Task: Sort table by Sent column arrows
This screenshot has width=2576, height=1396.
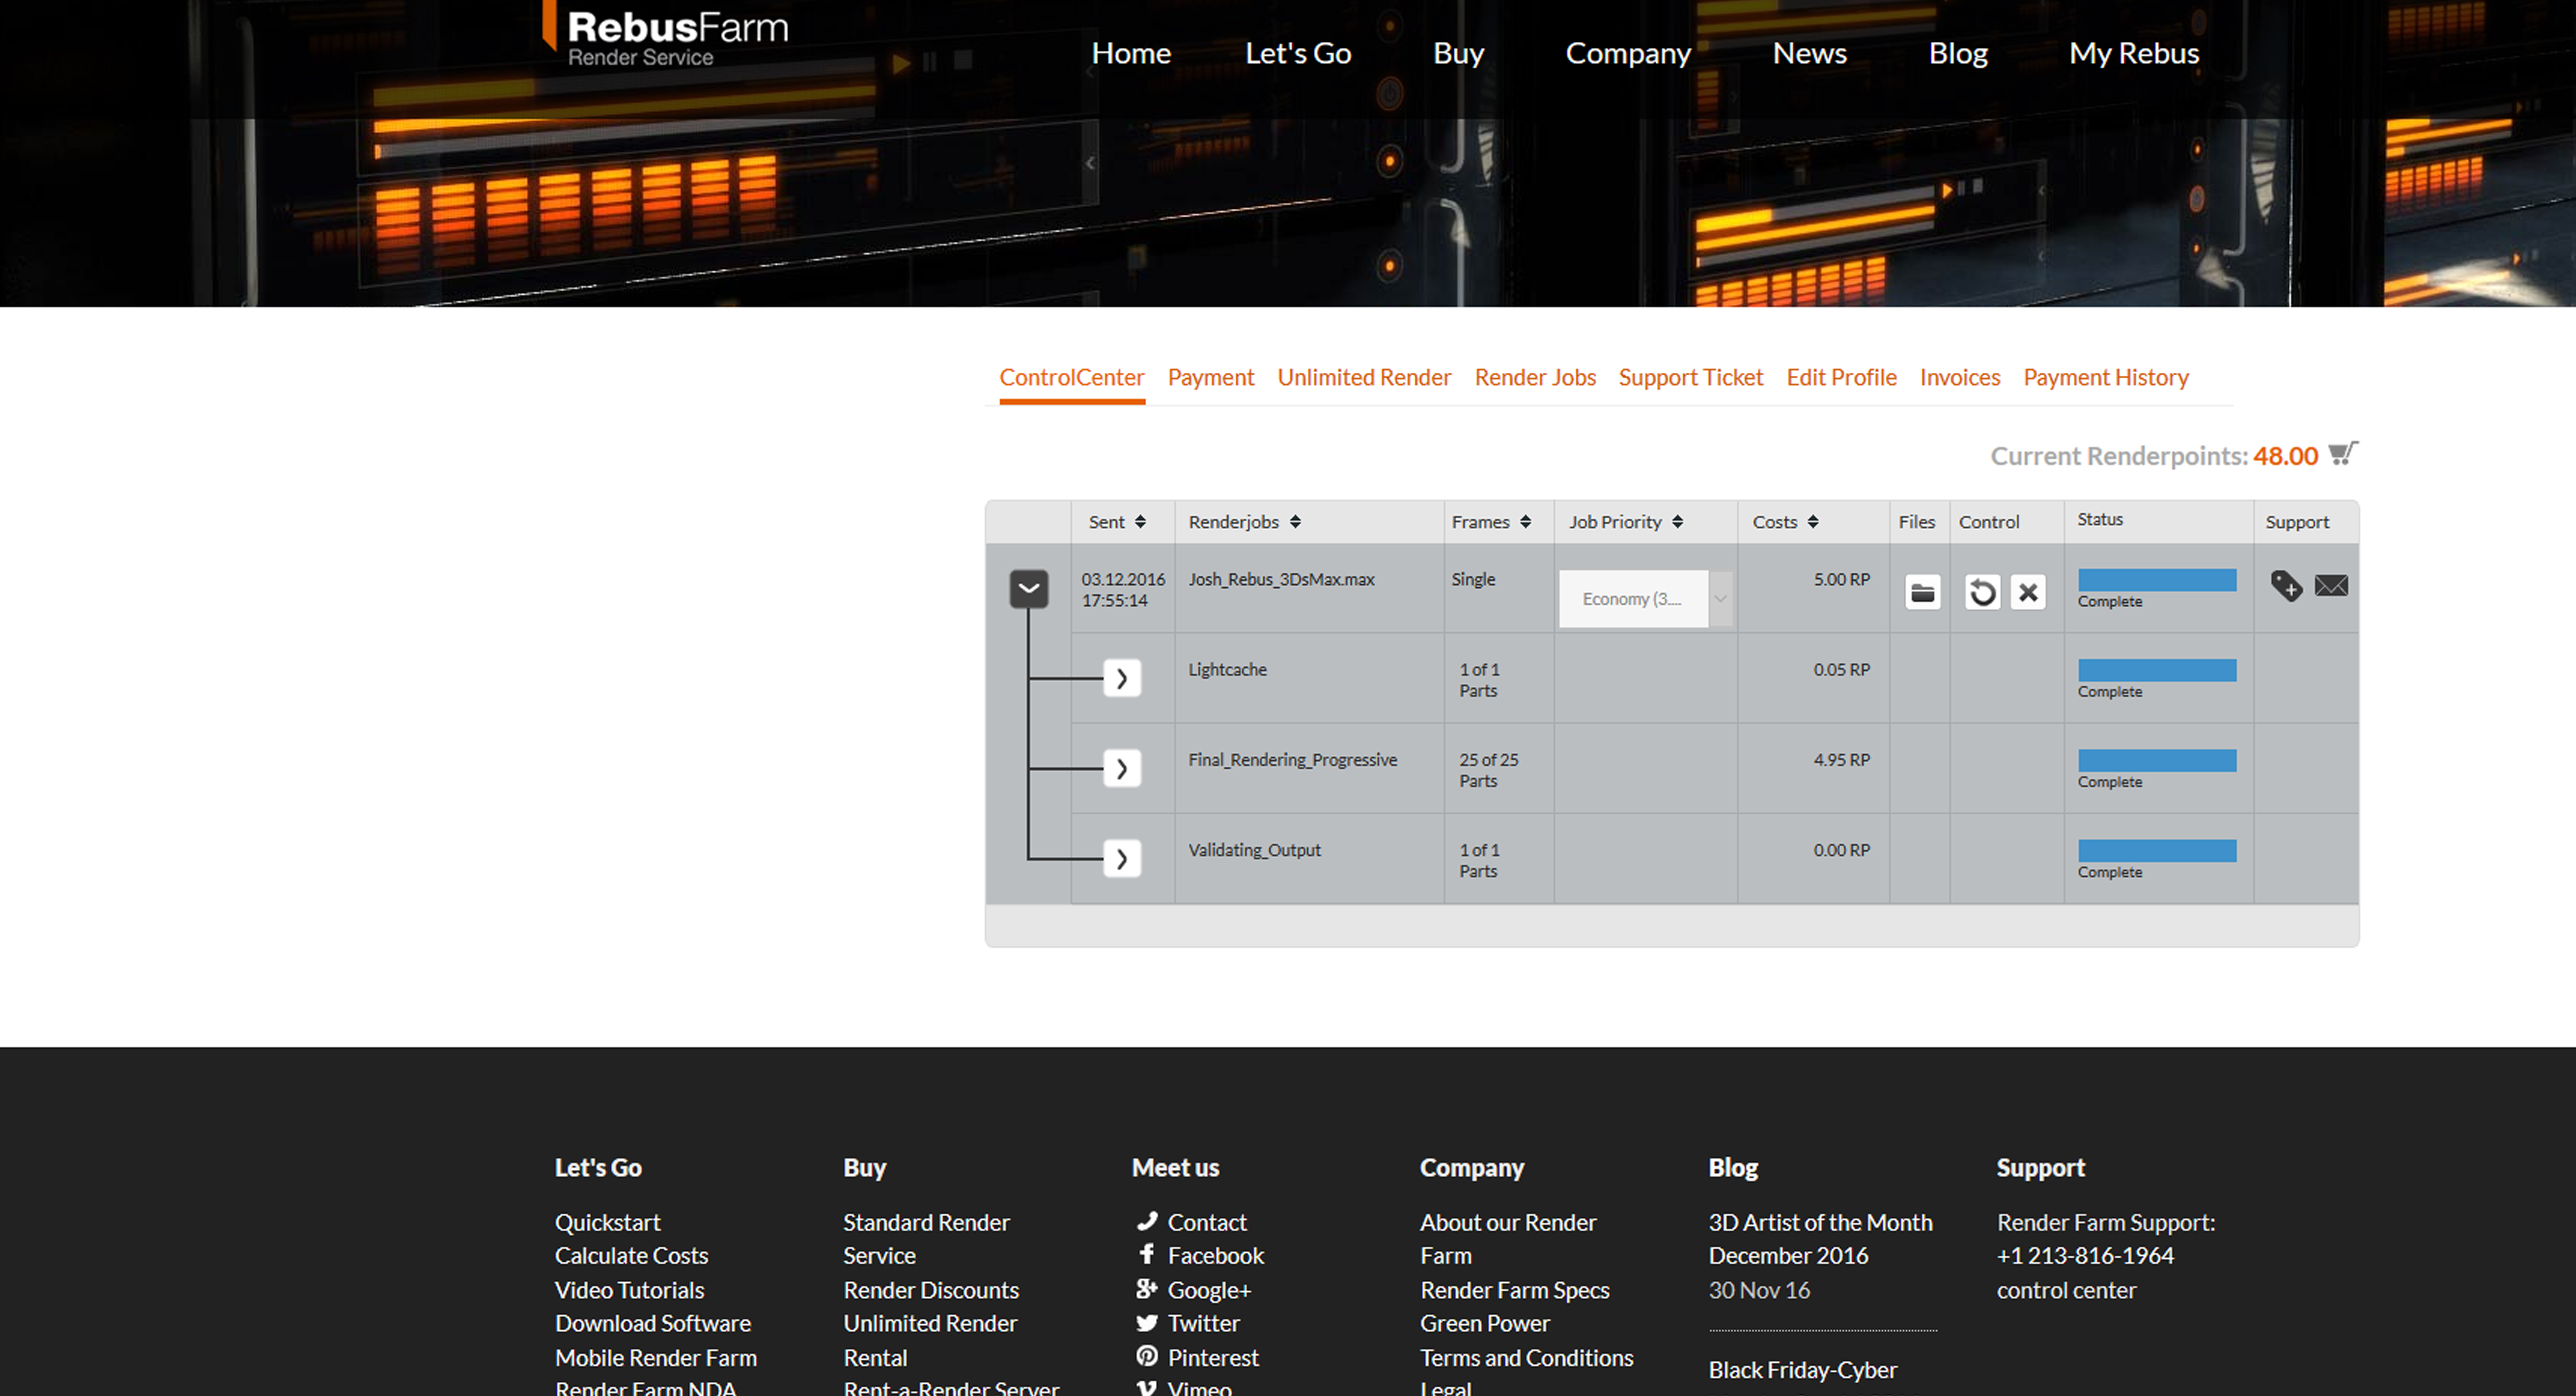Action: (x=1140, y=522)
